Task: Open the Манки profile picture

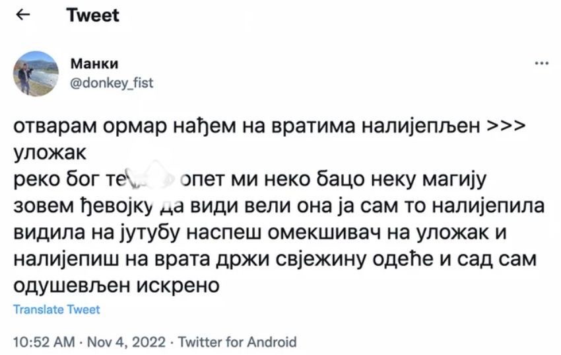Action: coord(36,73)
